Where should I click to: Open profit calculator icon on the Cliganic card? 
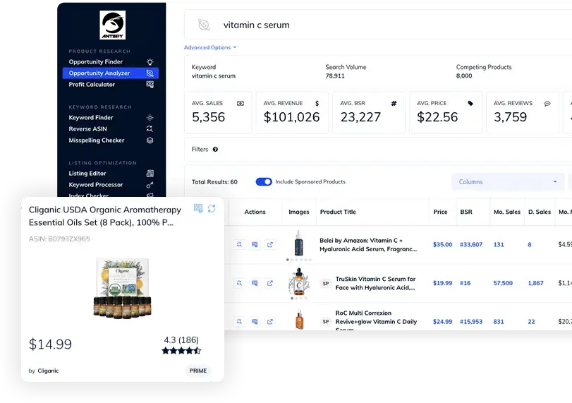[198, 209]
